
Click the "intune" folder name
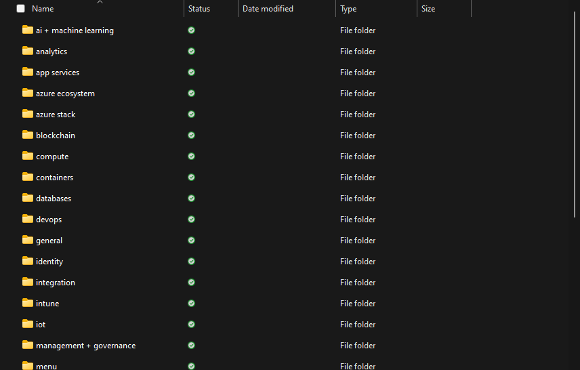[x=47, y=304]
